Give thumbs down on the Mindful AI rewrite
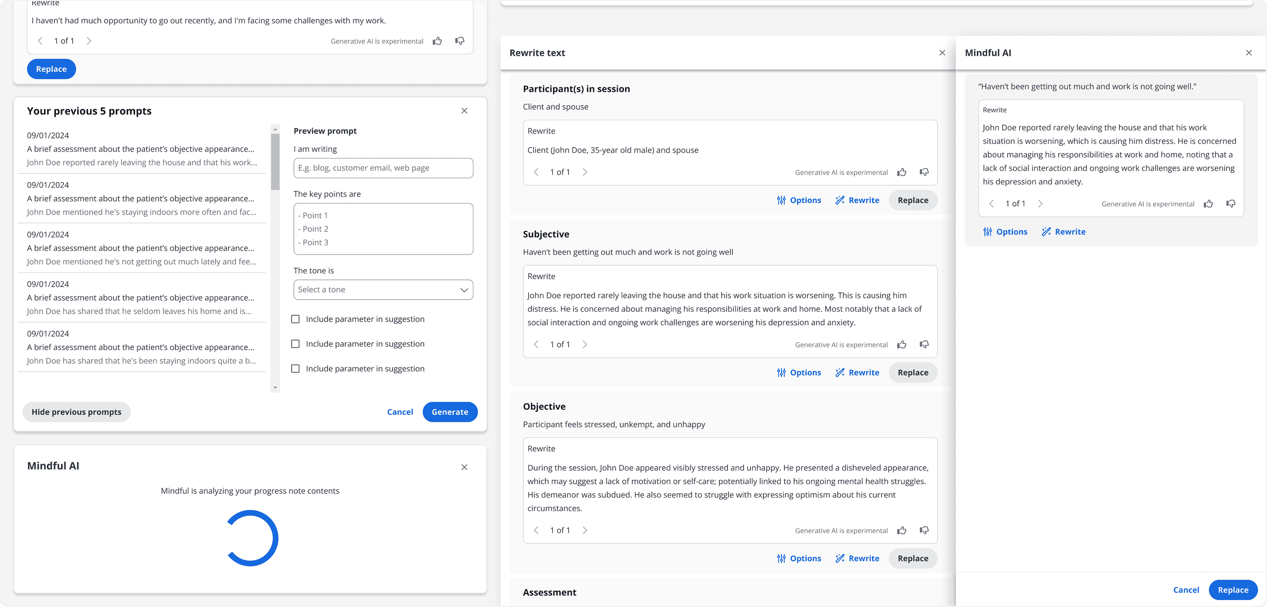The width and height of the screenshot is (1267, 607). [1231, 203]
